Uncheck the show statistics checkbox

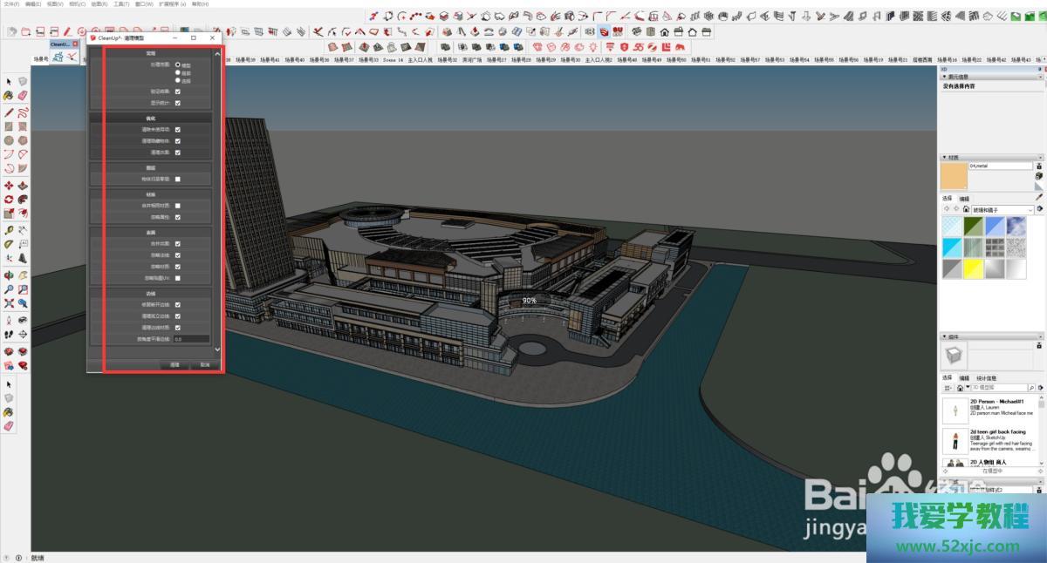click(178, 103)
